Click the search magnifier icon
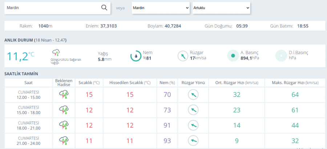The image size is (327, 149). point(104,8)
